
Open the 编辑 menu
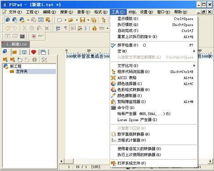tap(49, 12)
